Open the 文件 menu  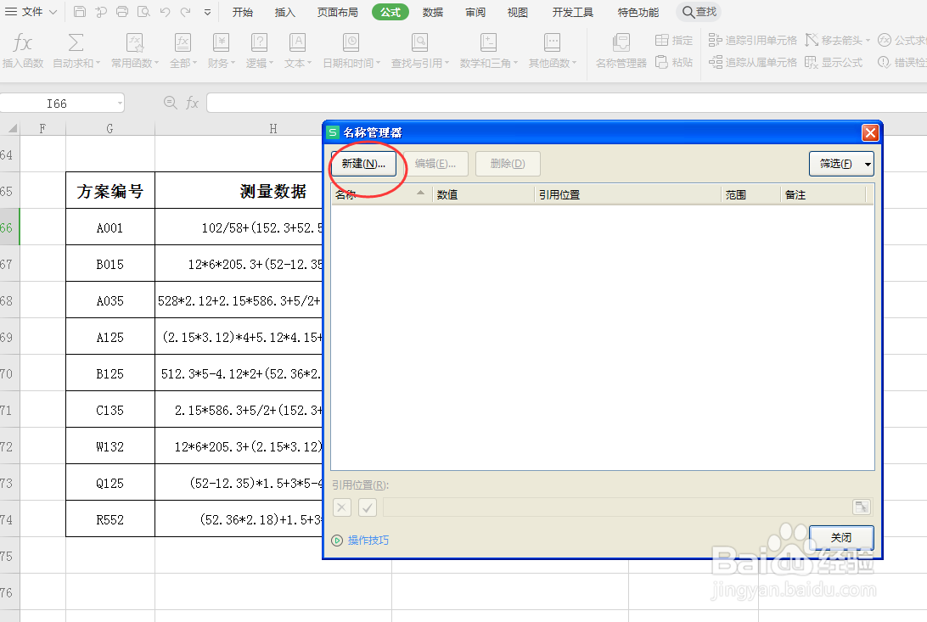(31, 12)
